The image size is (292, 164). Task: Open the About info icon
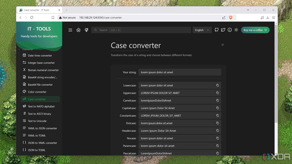tap(230, 30)
